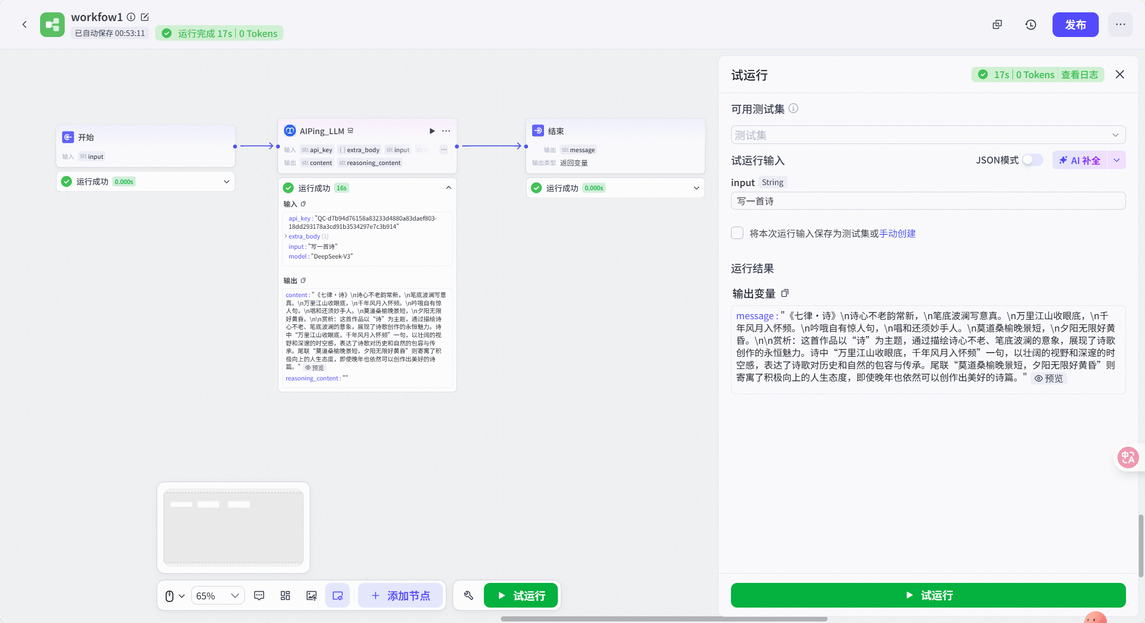The width and height of the screenshot is (1145, 623).
Task: Click the export canvas as image icon
Action: [x=312, y=595]
